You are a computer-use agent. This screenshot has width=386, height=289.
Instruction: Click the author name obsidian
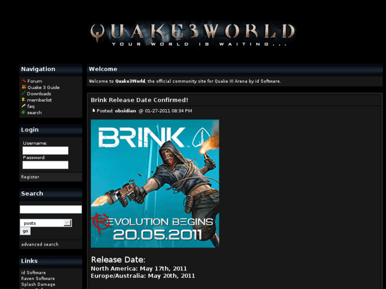125,111
